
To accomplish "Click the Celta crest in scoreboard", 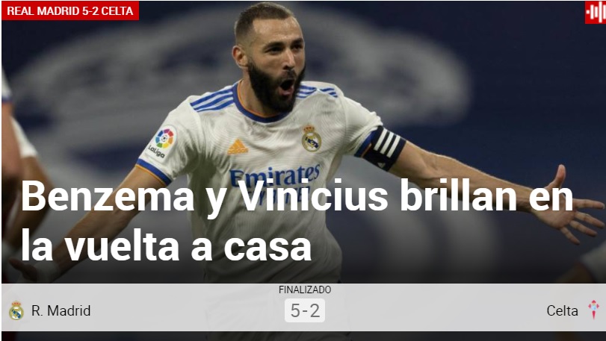I will [x=593, y=310].
